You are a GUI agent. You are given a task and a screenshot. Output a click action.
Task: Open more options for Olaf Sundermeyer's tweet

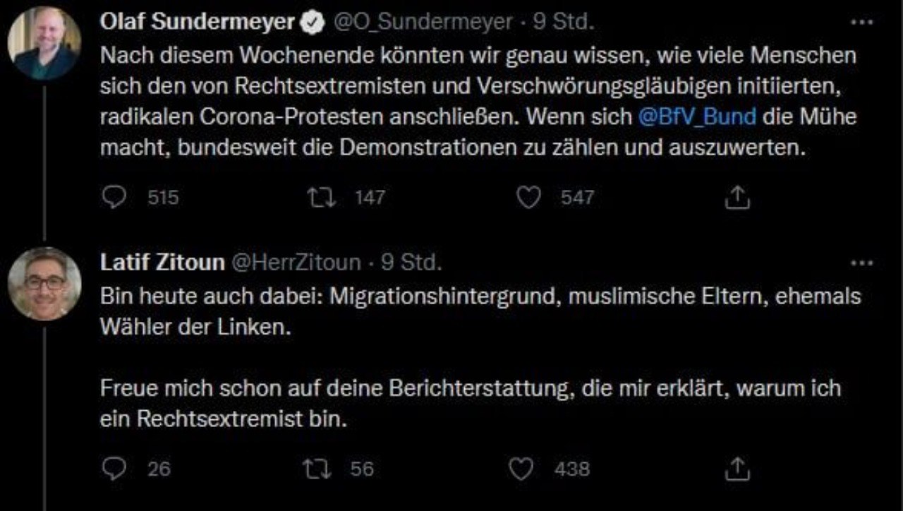[862, 23]
